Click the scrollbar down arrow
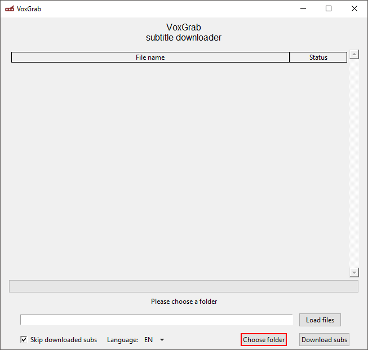368x350 pixels. coord(354,273)
